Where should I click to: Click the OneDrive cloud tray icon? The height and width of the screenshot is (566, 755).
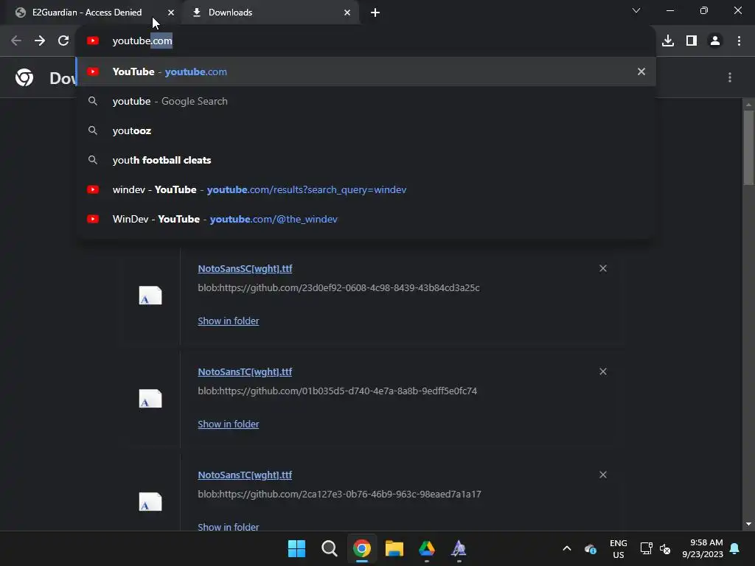[591, 548]
